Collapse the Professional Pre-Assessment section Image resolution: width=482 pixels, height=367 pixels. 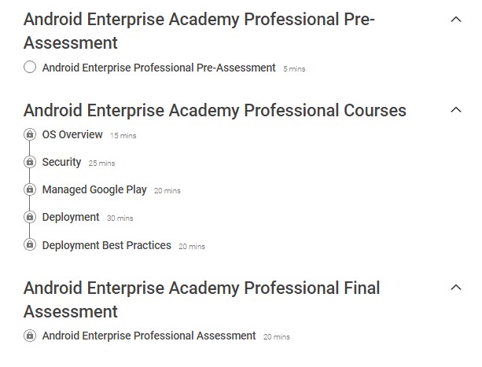[x=455, y=20]
